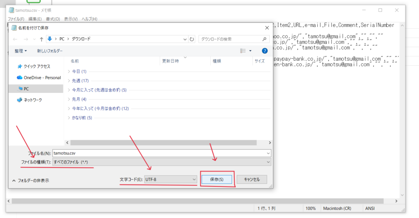Open the ファイルの種類 dropdown
This screenshot has height=218, width=419.
161,162
